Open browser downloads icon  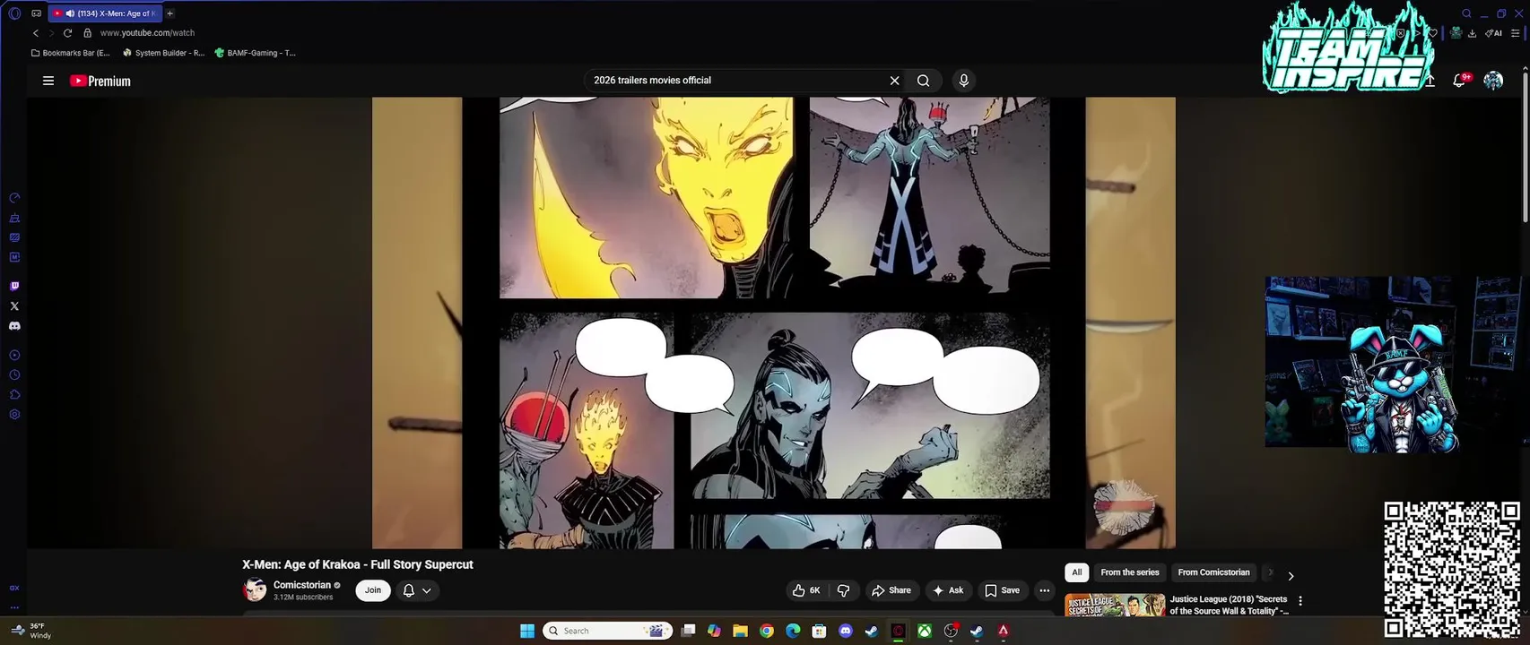[x=1472, y=33]
